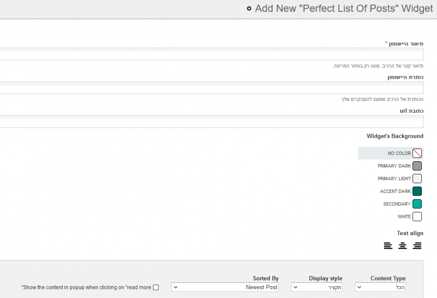Screen dimensions: 437x298
Task: Click the PRIMARY DARK label text
Action: click(x=394, y=166)
